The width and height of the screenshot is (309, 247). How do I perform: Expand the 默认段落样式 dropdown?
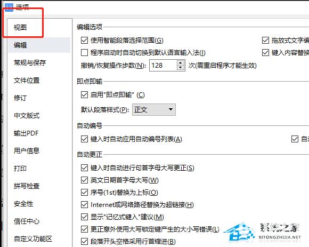[154, 109]
